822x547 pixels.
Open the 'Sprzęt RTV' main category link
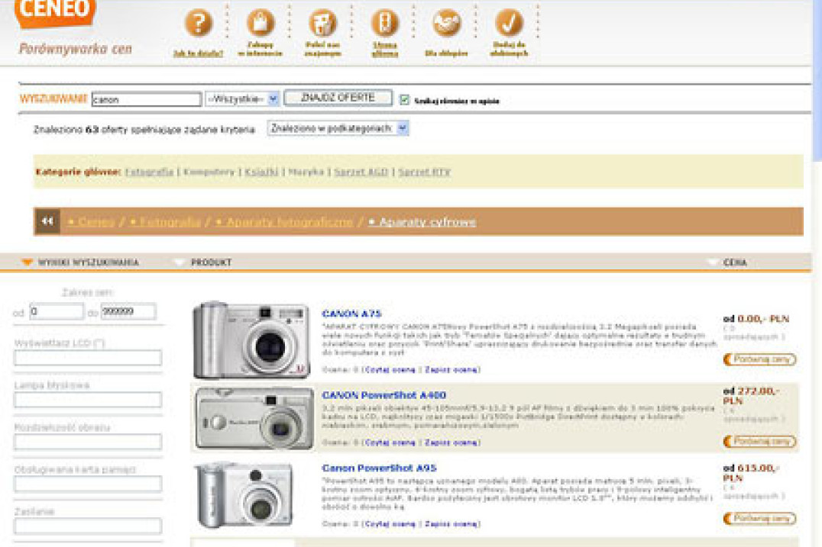[x=424, y=172]
